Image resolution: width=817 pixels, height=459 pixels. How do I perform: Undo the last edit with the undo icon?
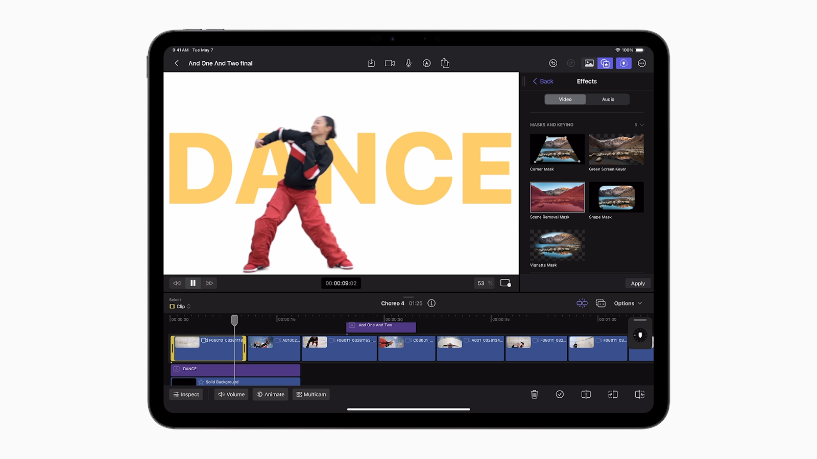click(553, 63)
